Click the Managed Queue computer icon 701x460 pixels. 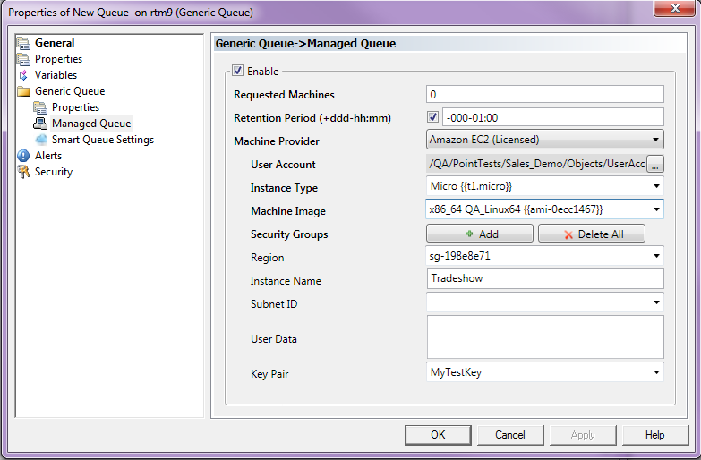[40, 124]
